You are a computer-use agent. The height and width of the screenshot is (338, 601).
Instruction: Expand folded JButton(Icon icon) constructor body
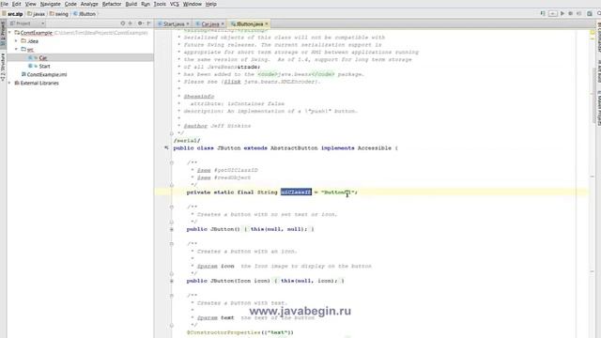click(171, 281)
